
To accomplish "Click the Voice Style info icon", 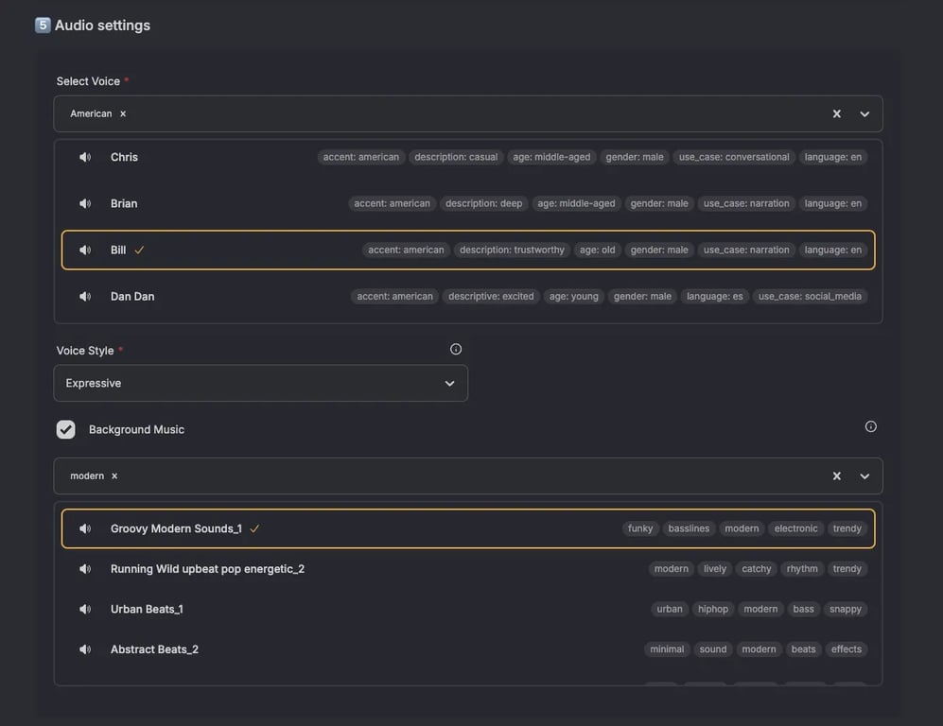I will [456, 349].
